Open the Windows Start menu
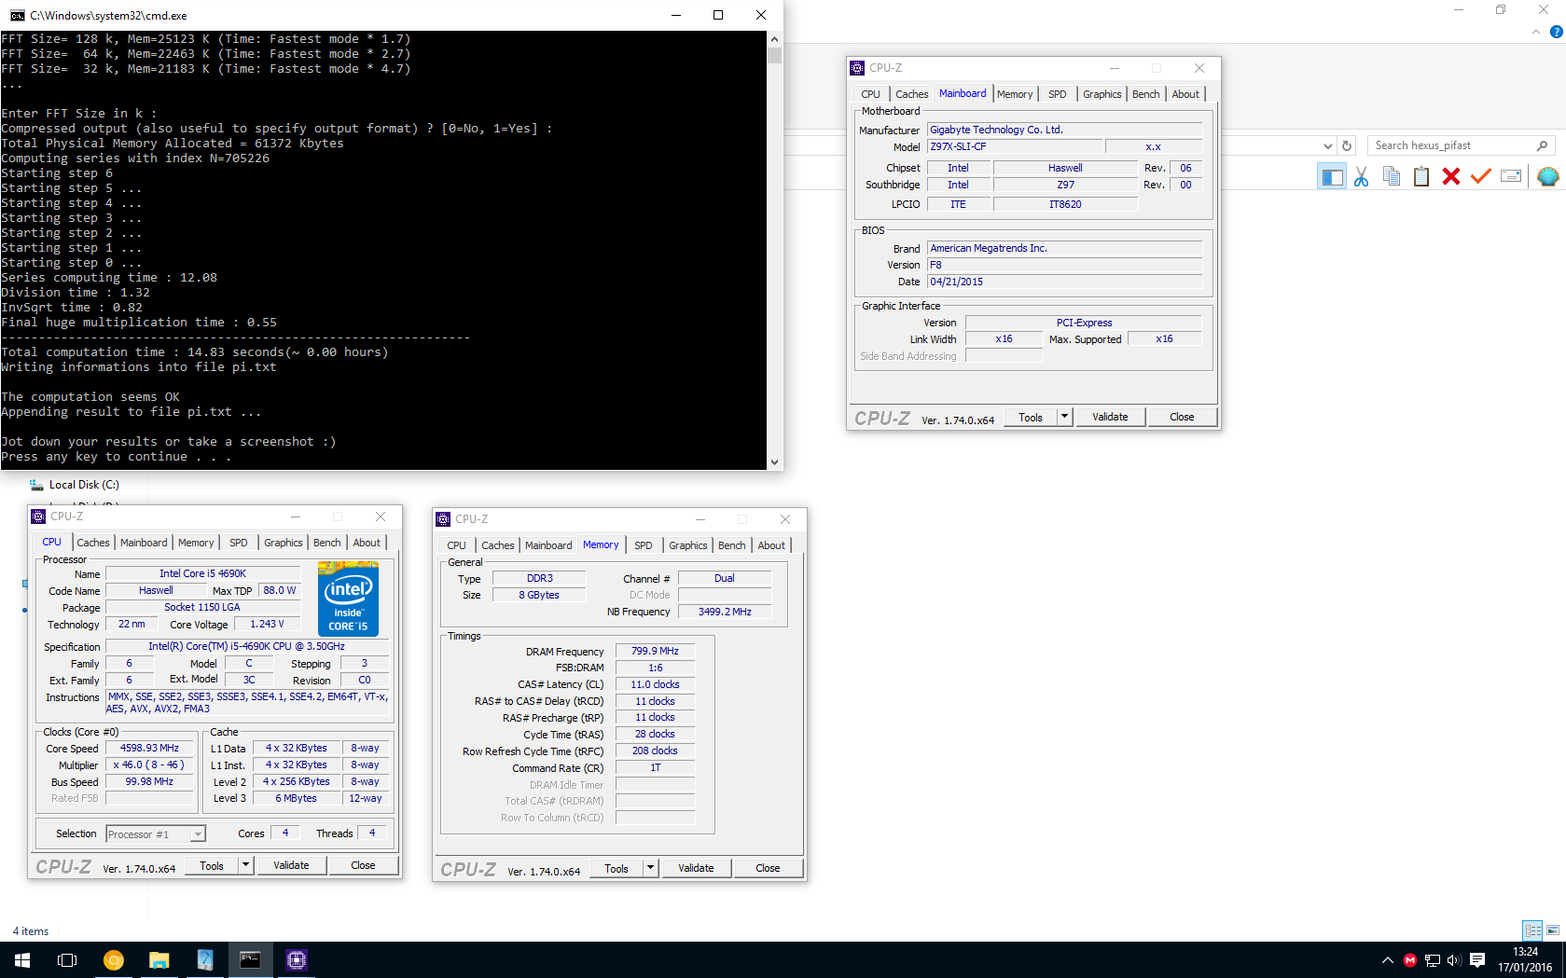The image size is (1566, 978). coord(22,959)
